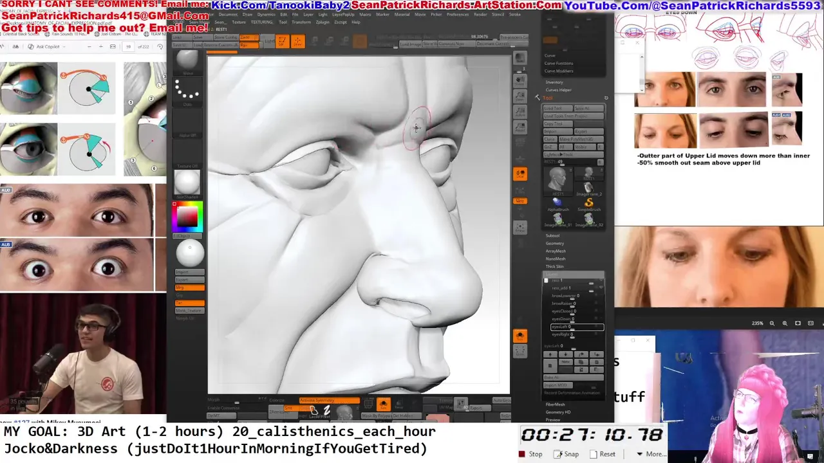Select the AlphaBrush tool icon
This screenshot has width=824, height=463.
tap(558, 203)
